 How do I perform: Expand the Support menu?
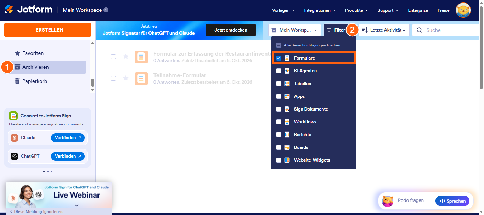coord(388,10)
